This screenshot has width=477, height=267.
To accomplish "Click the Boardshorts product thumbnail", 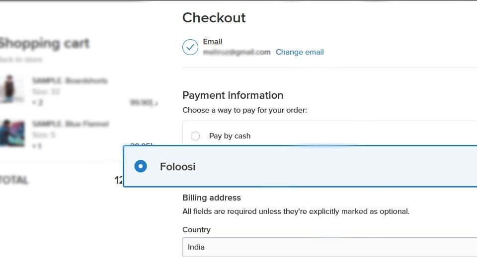I will pos(11,89).
